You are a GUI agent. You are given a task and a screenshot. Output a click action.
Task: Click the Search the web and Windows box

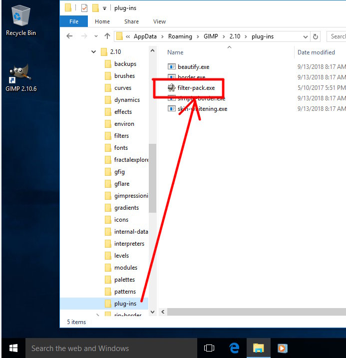point(111,348)
